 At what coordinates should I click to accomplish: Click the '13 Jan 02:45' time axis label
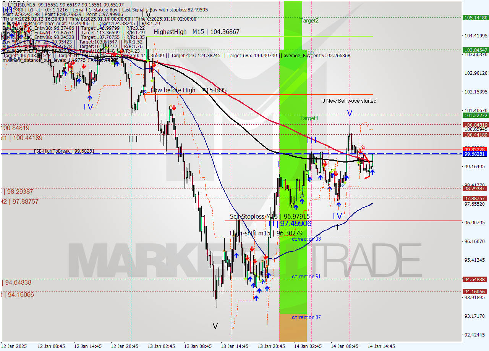pyautogui.click(x=161, y=346)
